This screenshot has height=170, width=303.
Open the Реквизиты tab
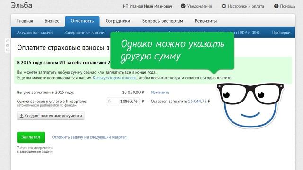point(205,21)
